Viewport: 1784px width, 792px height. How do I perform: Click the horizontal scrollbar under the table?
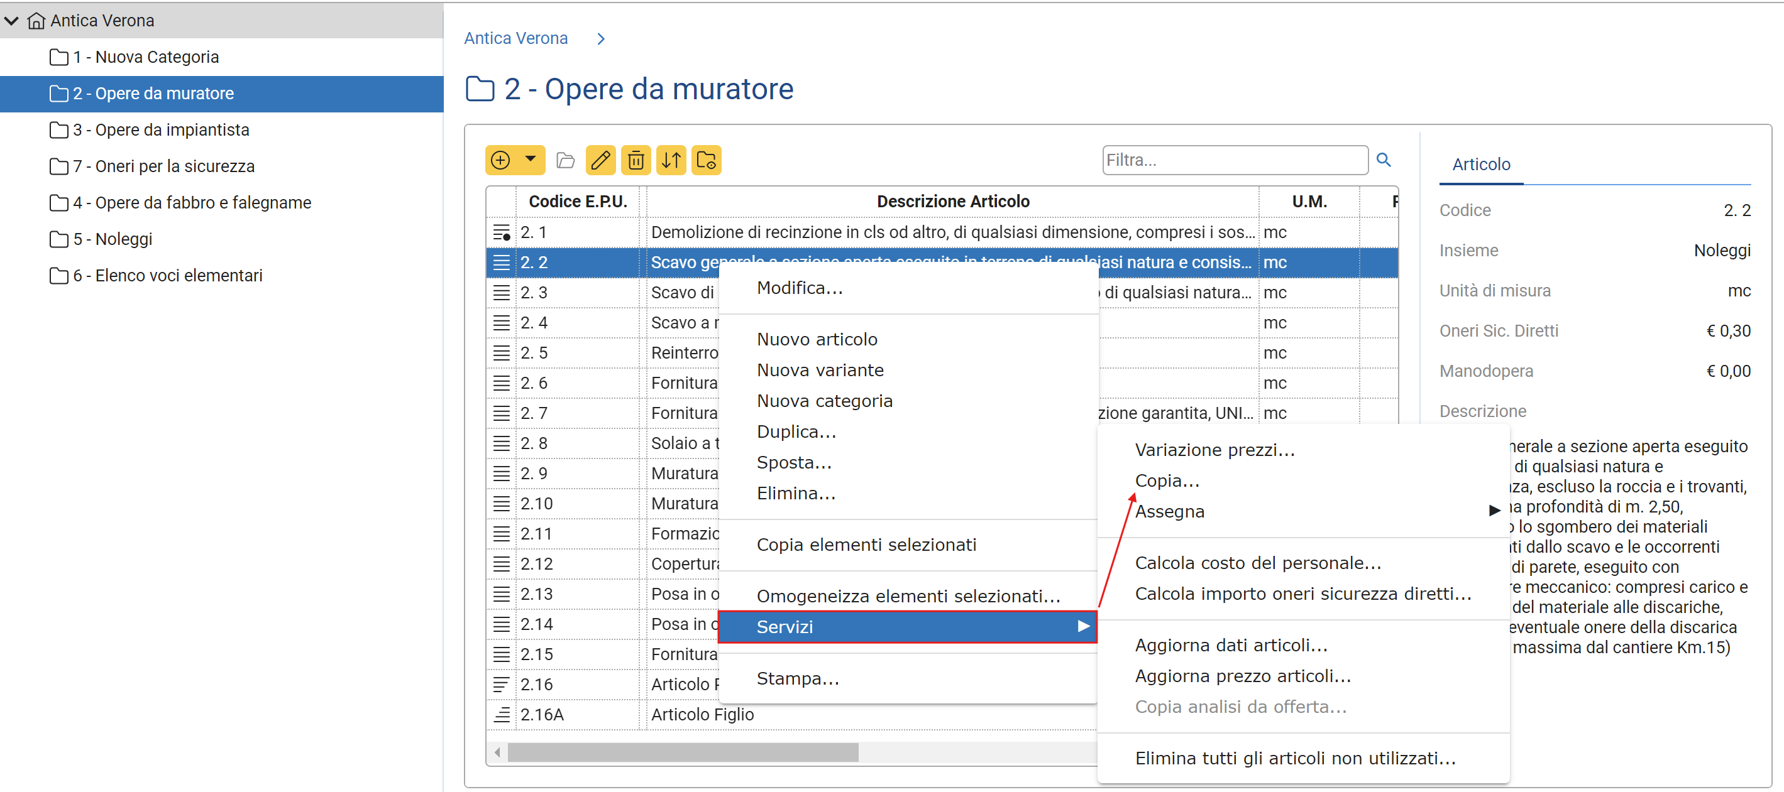[682, 752]
